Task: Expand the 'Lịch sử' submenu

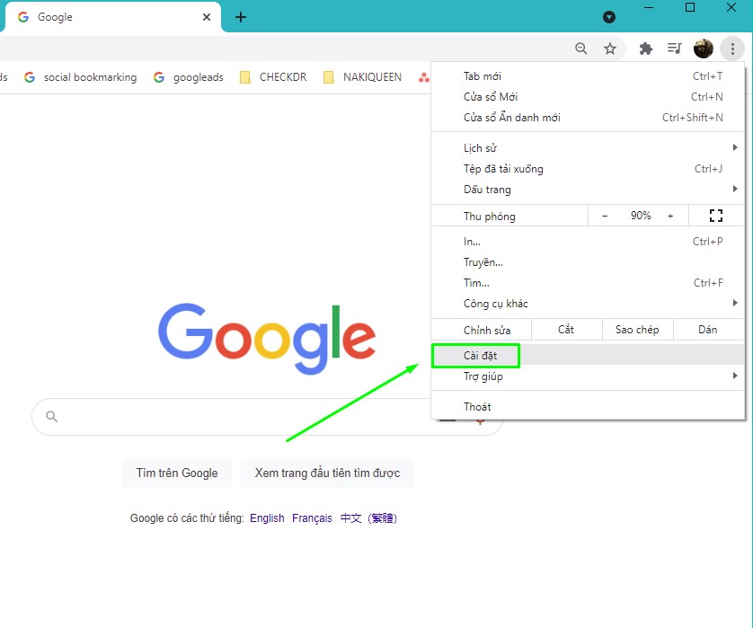Action: 588,148
